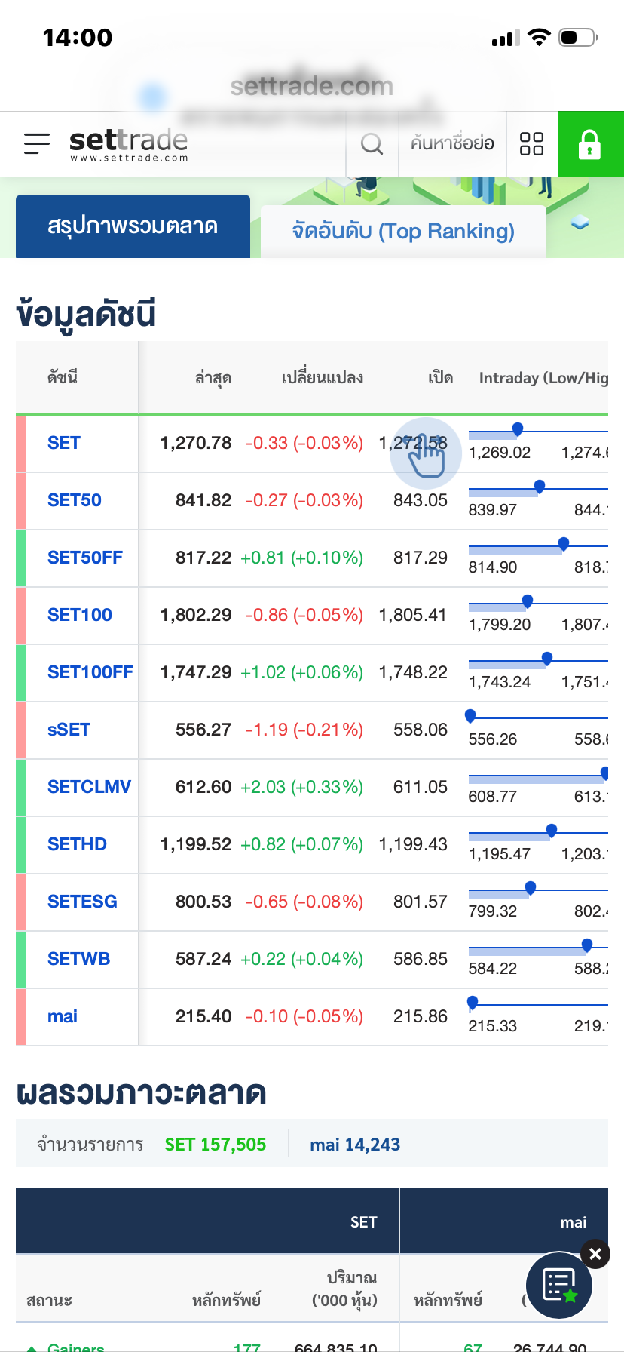
Task: Tap the green lock login icon
Action: click(590, 144)
